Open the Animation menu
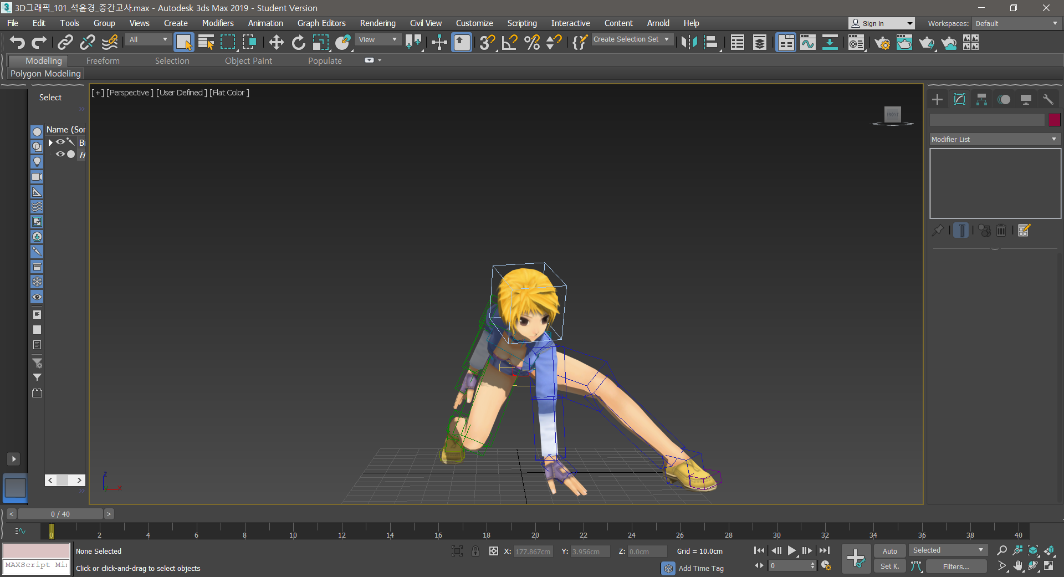Viewport: 1064px width, 577px height. coord(265,23)
